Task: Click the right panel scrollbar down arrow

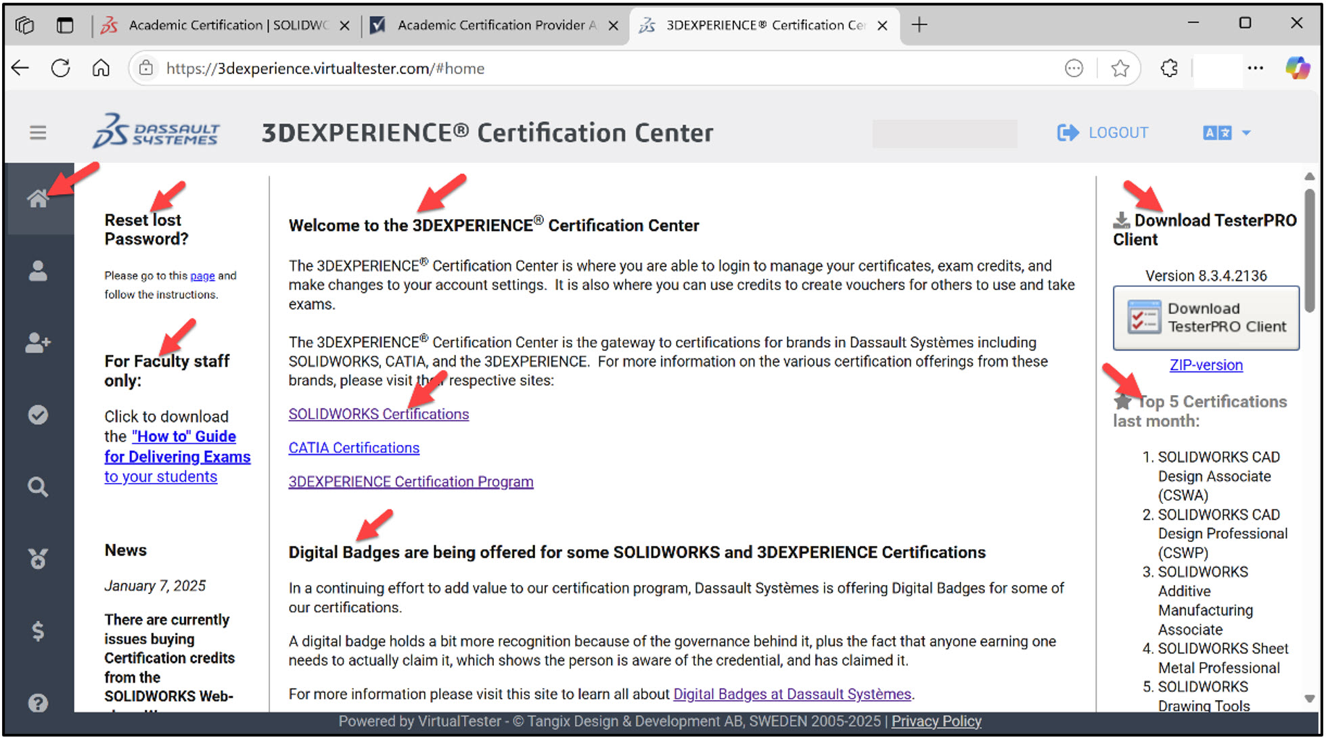Action: coord(1310,698)
